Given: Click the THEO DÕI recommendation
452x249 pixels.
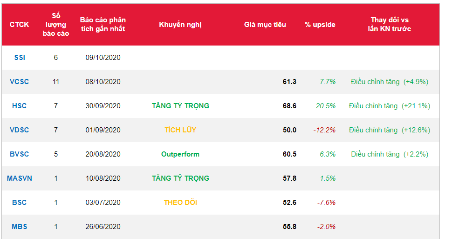Looking at the screenshot, I should [180, 203].
